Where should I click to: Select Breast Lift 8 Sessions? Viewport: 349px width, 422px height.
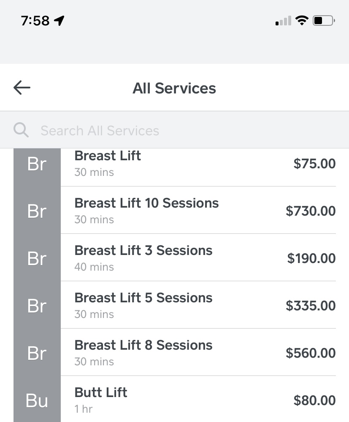198,352
